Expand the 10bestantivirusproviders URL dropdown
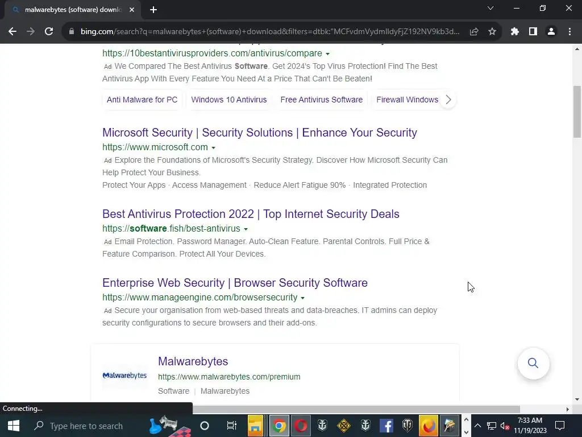This screenshot has width=582, height=437. (327, 54)
